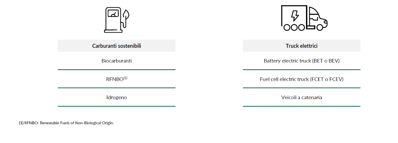Select the Carburanti sostenibili header

coord(116,46)
